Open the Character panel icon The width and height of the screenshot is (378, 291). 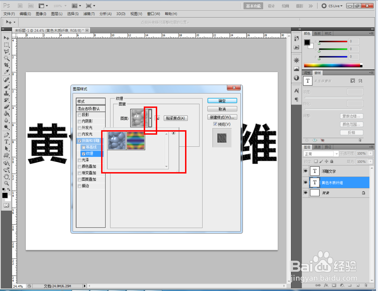(x=296, y=91)
